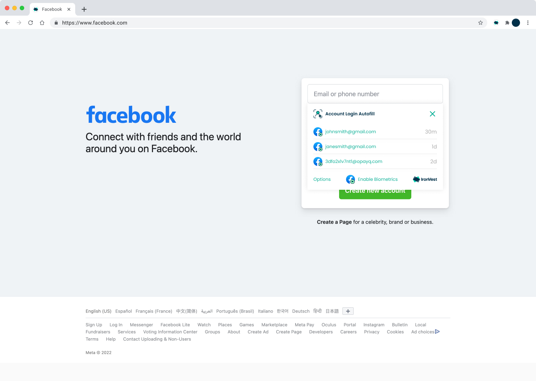
Task: Switch language to 한국어
Action: 283,311
